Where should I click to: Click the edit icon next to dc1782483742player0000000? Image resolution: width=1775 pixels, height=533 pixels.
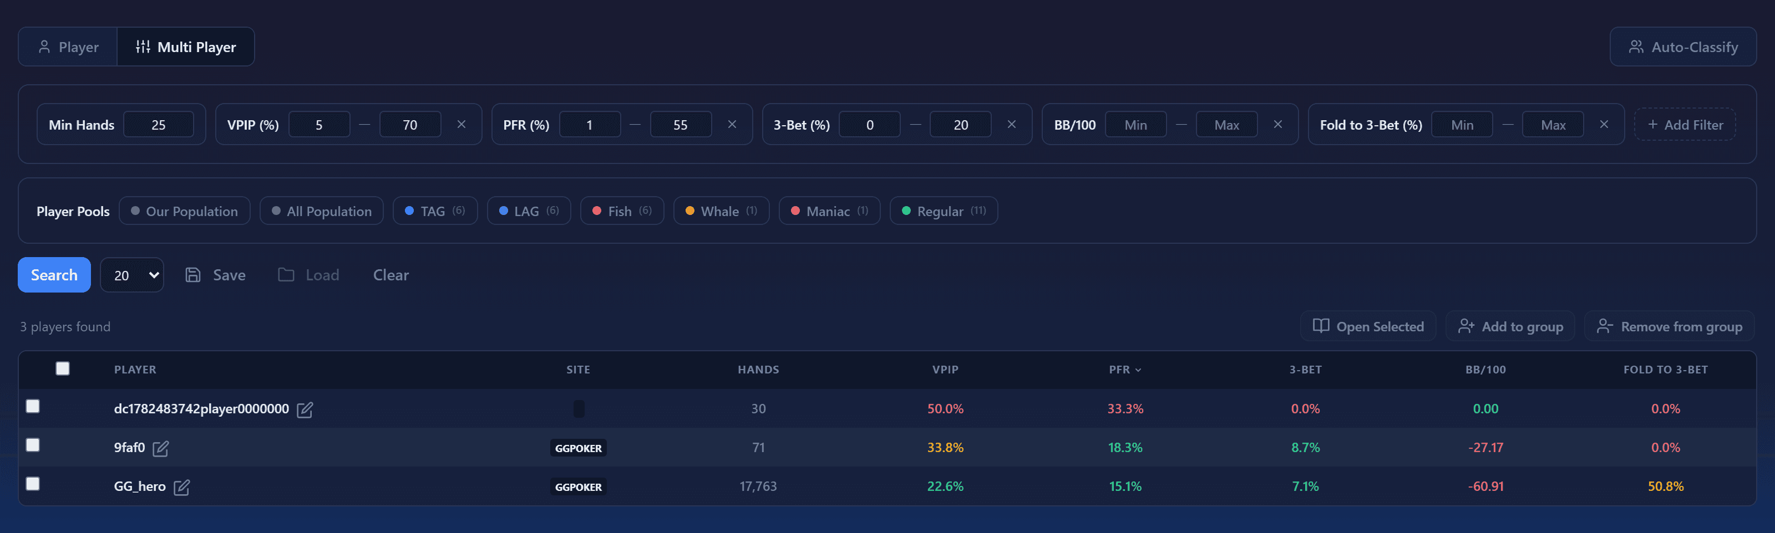coord(305,410)
